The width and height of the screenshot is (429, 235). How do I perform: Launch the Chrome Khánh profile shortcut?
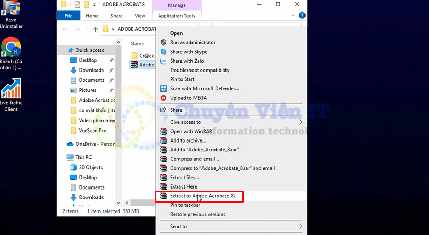point(11,54)
